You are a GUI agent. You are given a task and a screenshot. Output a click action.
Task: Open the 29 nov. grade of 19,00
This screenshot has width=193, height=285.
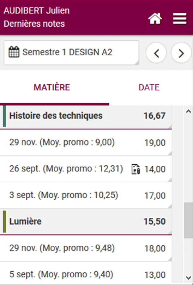point(85,143)
